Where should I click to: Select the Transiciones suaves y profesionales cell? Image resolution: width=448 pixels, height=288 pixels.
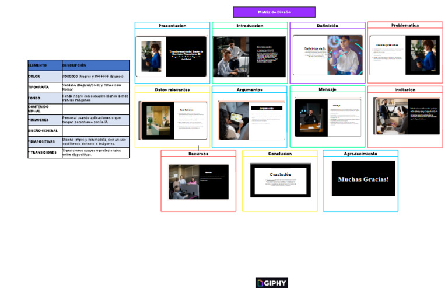click(96, 152)
